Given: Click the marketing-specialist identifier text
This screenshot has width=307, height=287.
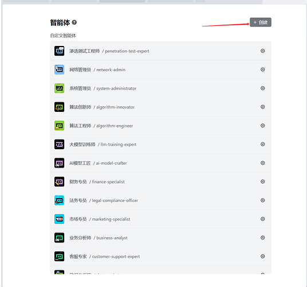Looking at the screenshot, I should point(111,219).
